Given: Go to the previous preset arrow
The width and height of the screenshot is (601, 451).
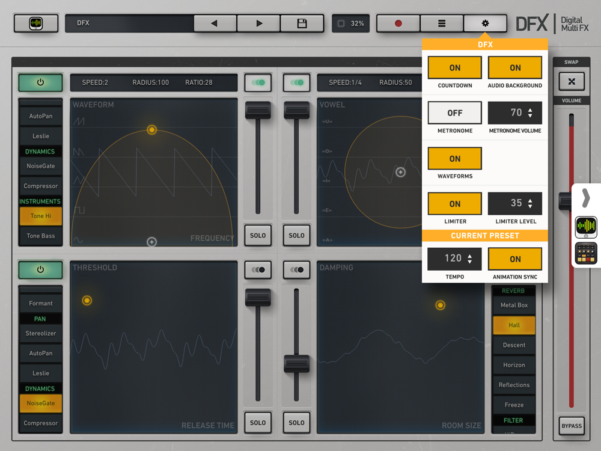Looking at the screenshot, I should [215, 23].
